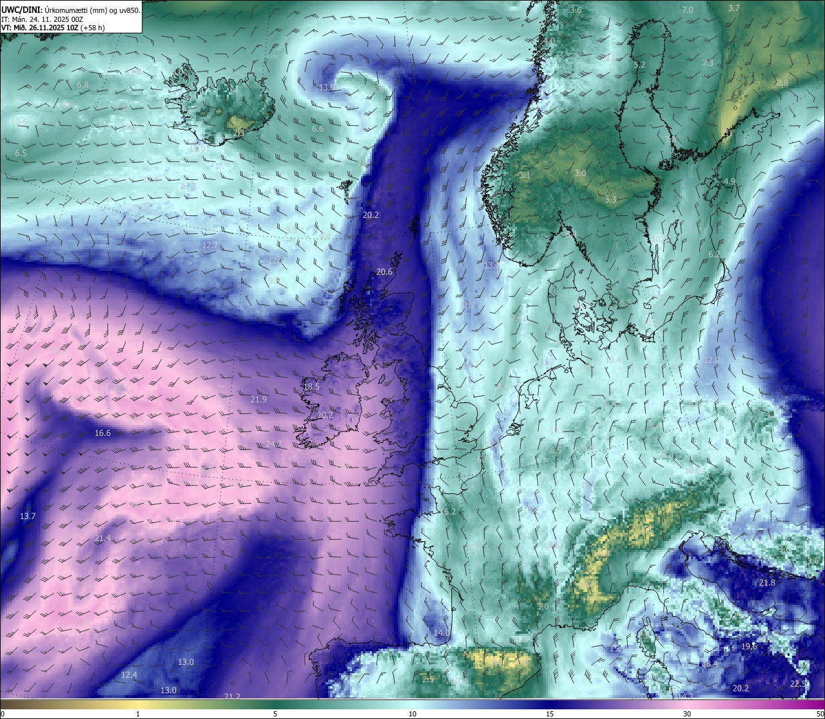Click the legend tick label 1
This screenshot has height=719, width=825.
138,714
